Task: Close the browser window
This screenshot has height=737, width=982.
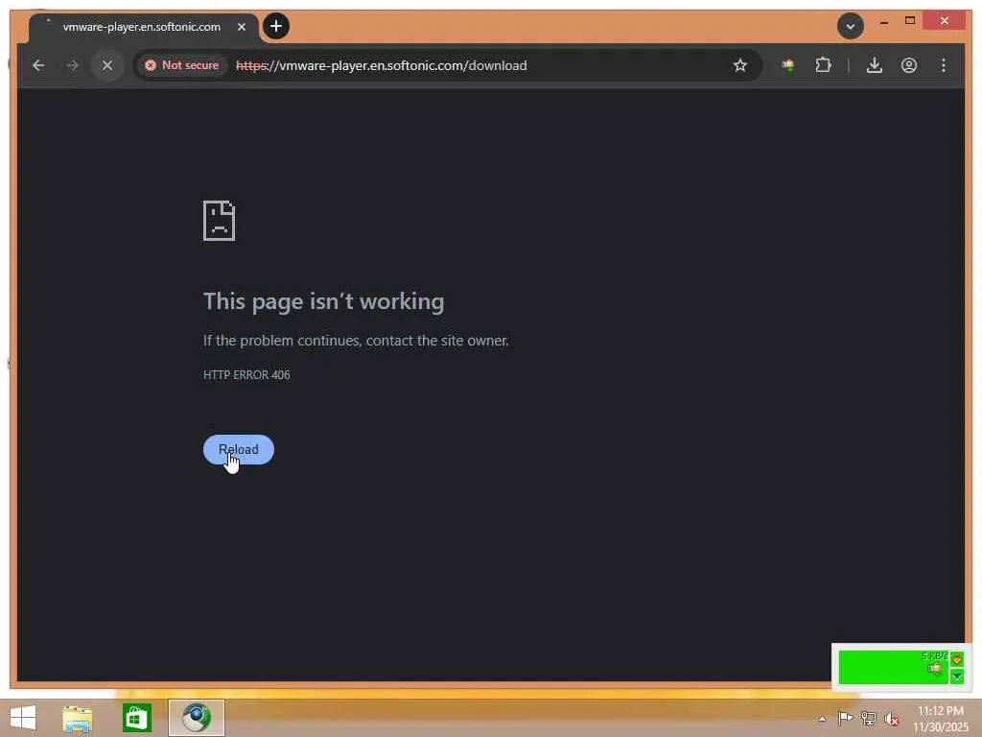Action: coord(945,21)
